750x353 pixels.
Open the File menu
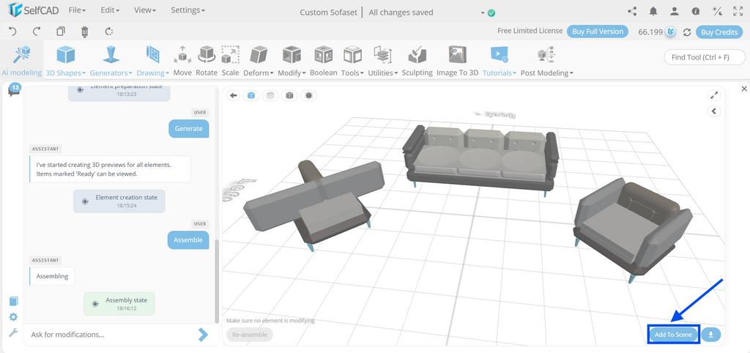[77, 10]
